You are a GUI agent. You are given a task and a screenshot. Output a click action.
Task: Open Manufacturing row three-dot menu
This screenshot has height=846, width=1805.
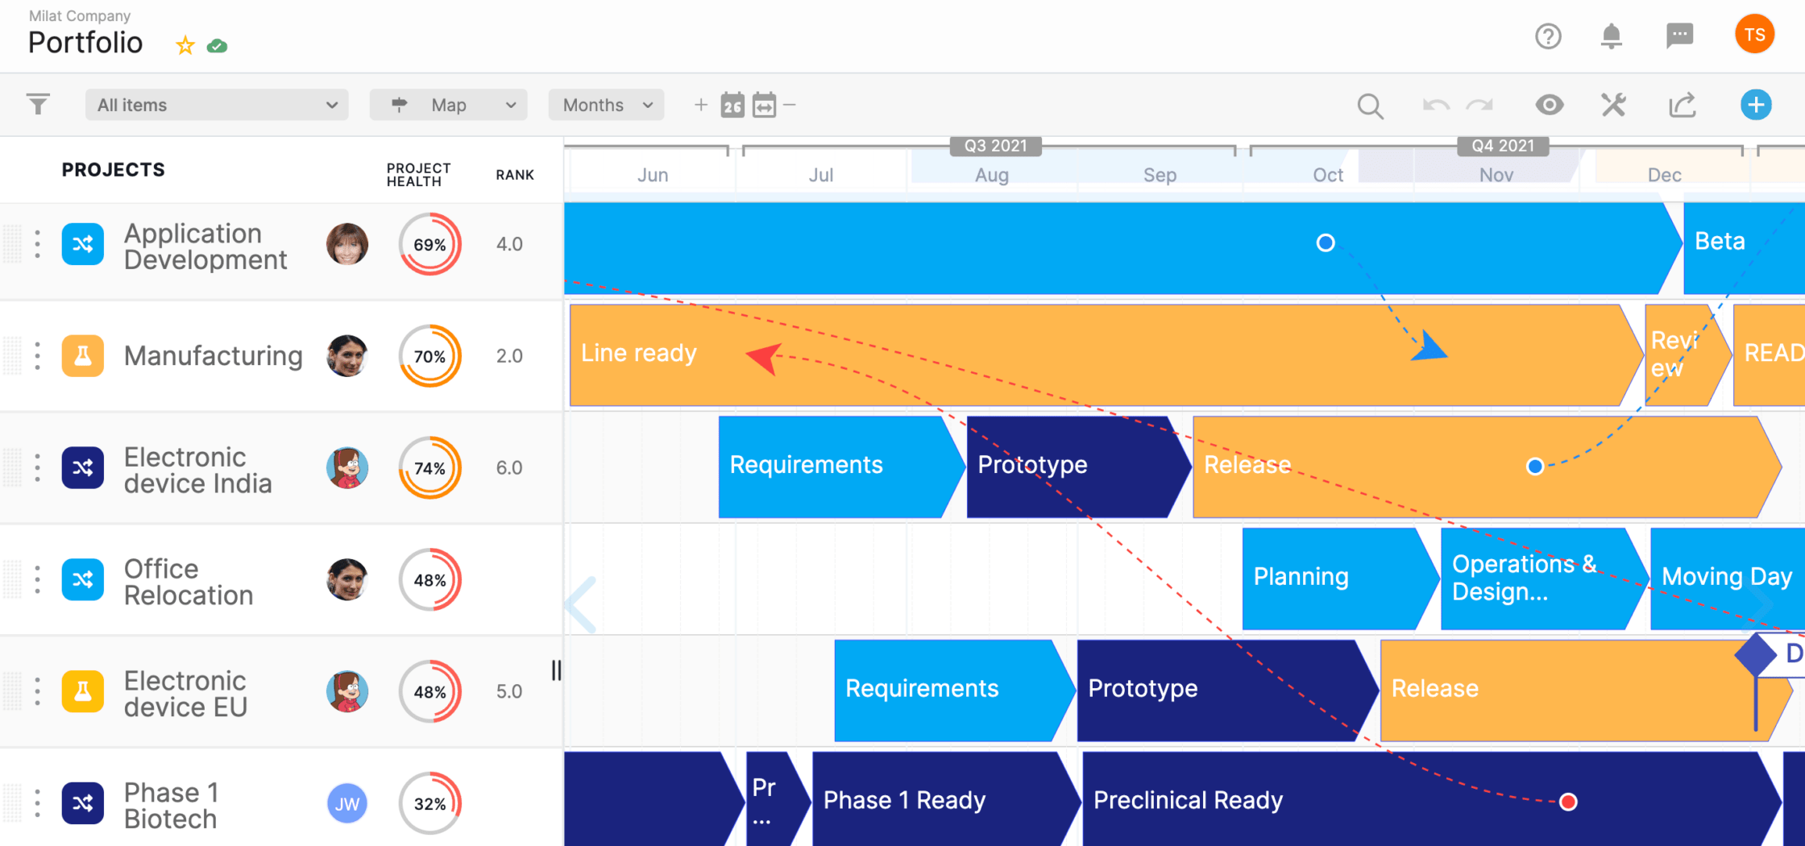coord(38,356)
